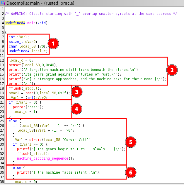Click red annotation badge number 2
184x185 pixels.
click(x=172, y=70)
